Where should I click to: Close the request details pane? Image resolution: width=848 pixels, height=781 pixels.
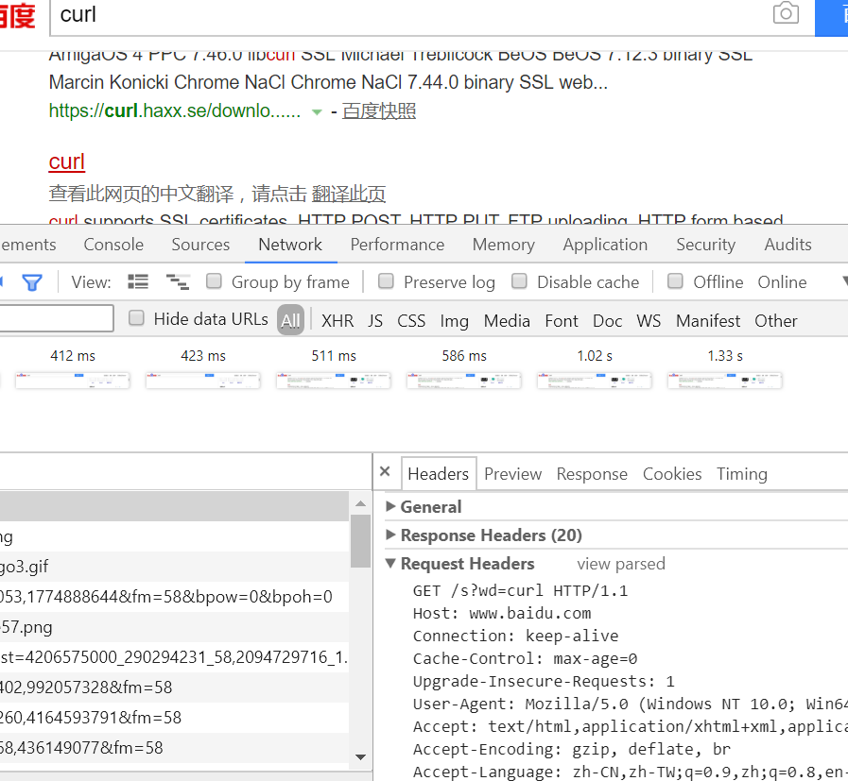(x=385, y=471)
